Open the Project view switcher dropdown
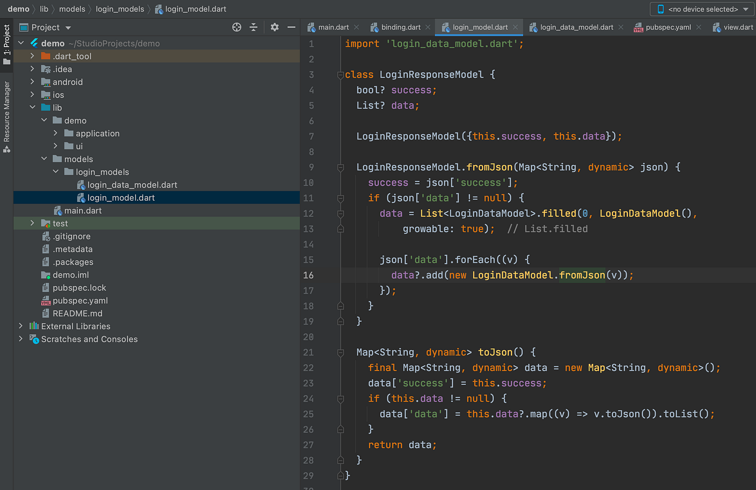 click(x=68, y=27)
